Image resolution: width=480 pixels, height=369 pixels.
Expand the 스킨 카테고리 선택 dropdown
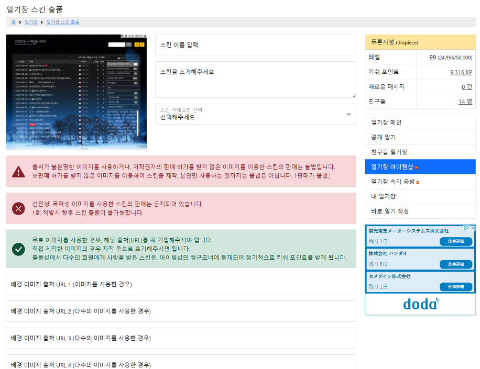point(255,114)
